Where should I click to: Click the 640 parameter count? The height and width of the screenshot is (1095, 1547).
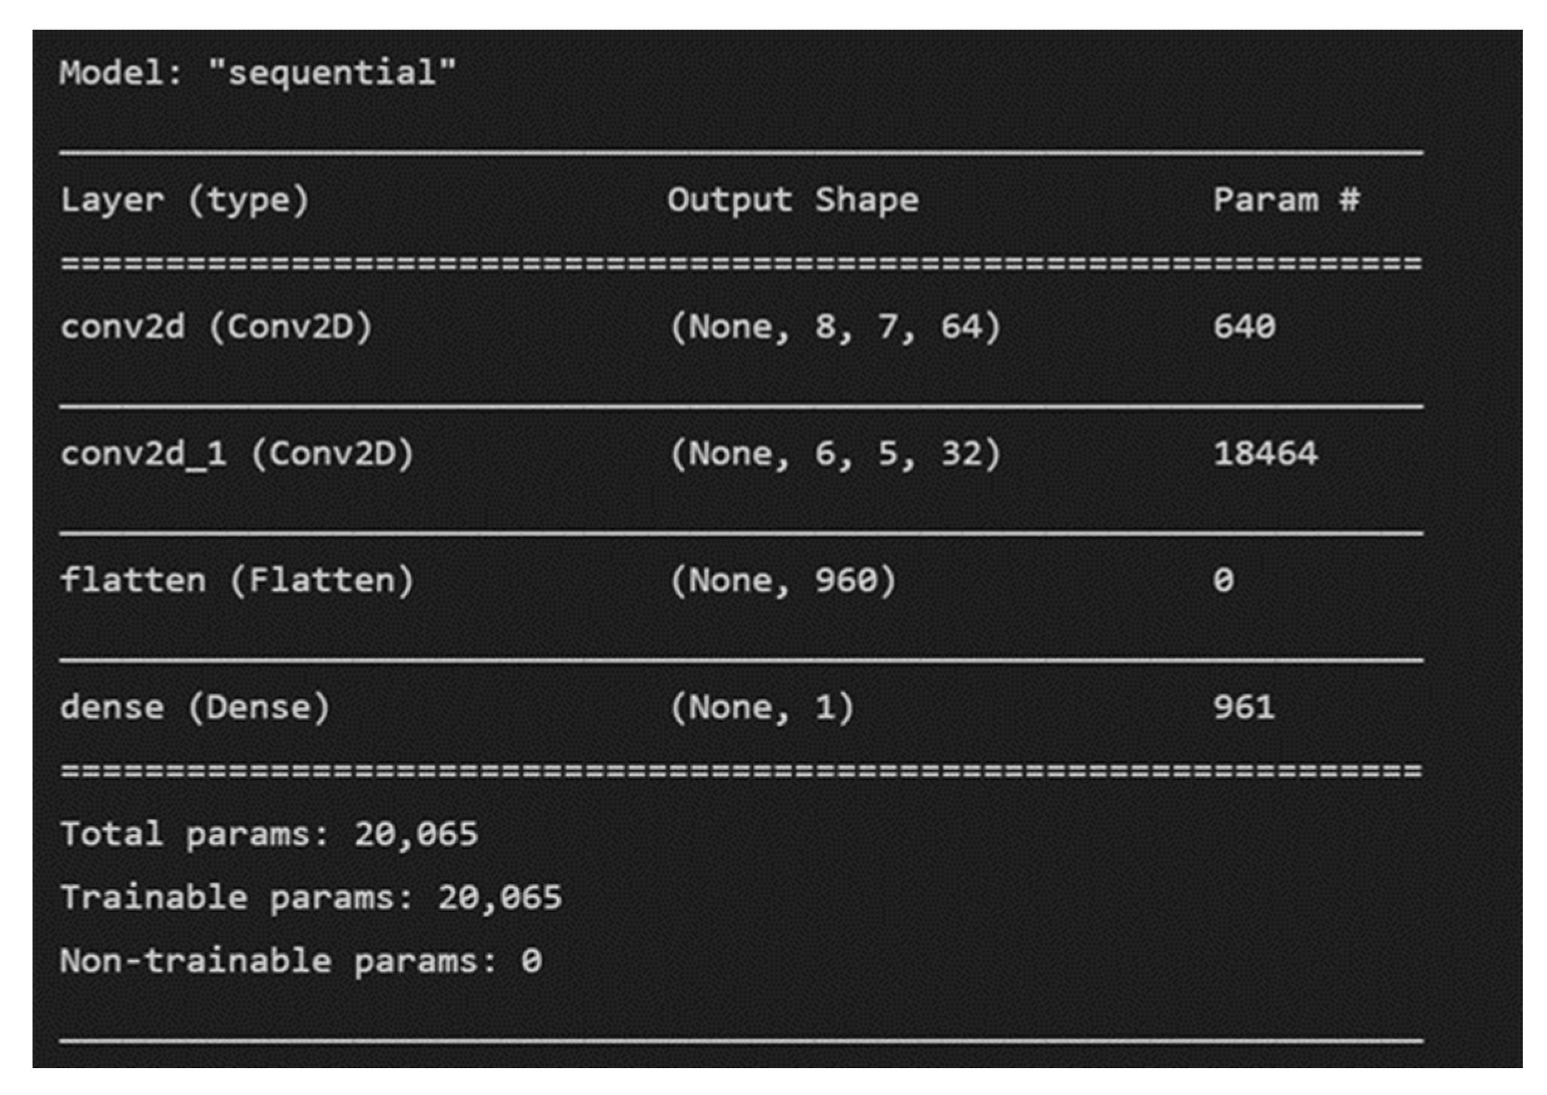1244,327
